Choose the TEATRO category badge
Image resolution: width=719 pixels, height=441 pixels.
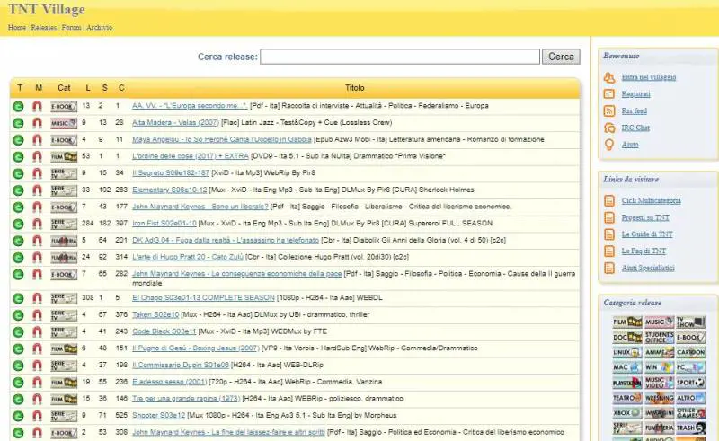pyautogui.click(x=627, y=398)
